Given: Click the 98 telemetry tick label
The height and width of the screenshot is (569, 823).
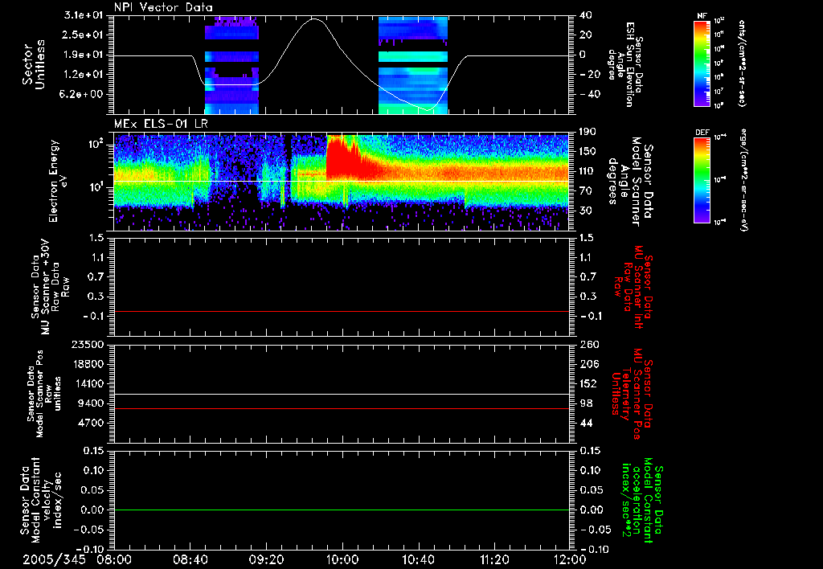Looking at the screenshot, I should click(588, 403).
